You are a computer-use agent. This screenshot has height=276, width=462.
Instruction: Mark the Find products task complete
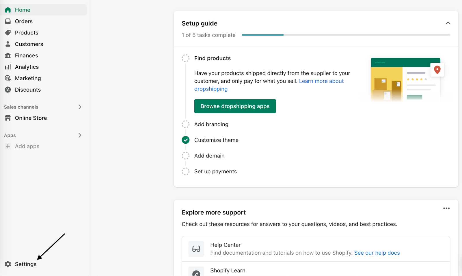tap(186, 58)
